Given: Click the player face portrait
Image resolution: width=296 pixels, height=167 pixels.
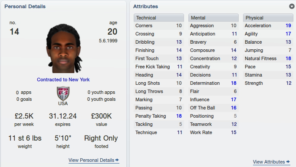Looking at the screenshot, I should [x=64, y=48].
